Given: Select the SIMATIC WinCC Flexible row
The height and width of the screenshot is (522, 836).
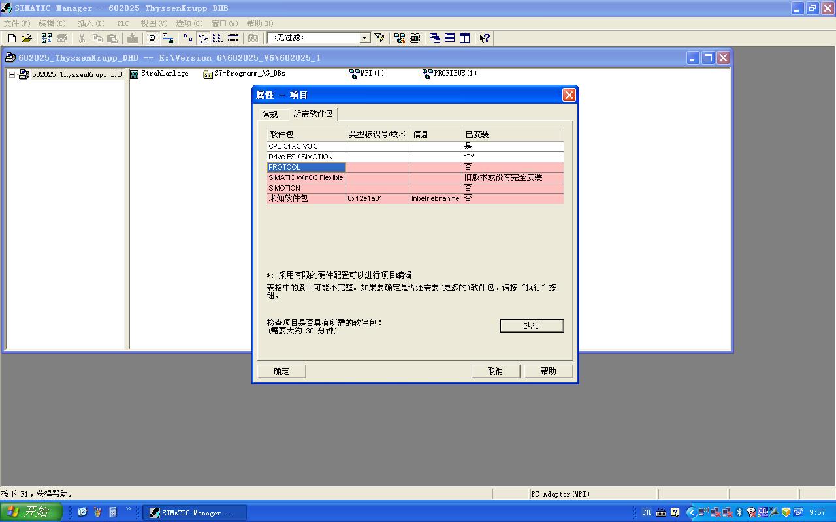Looking at the screenshot, I should click(415, 177).
